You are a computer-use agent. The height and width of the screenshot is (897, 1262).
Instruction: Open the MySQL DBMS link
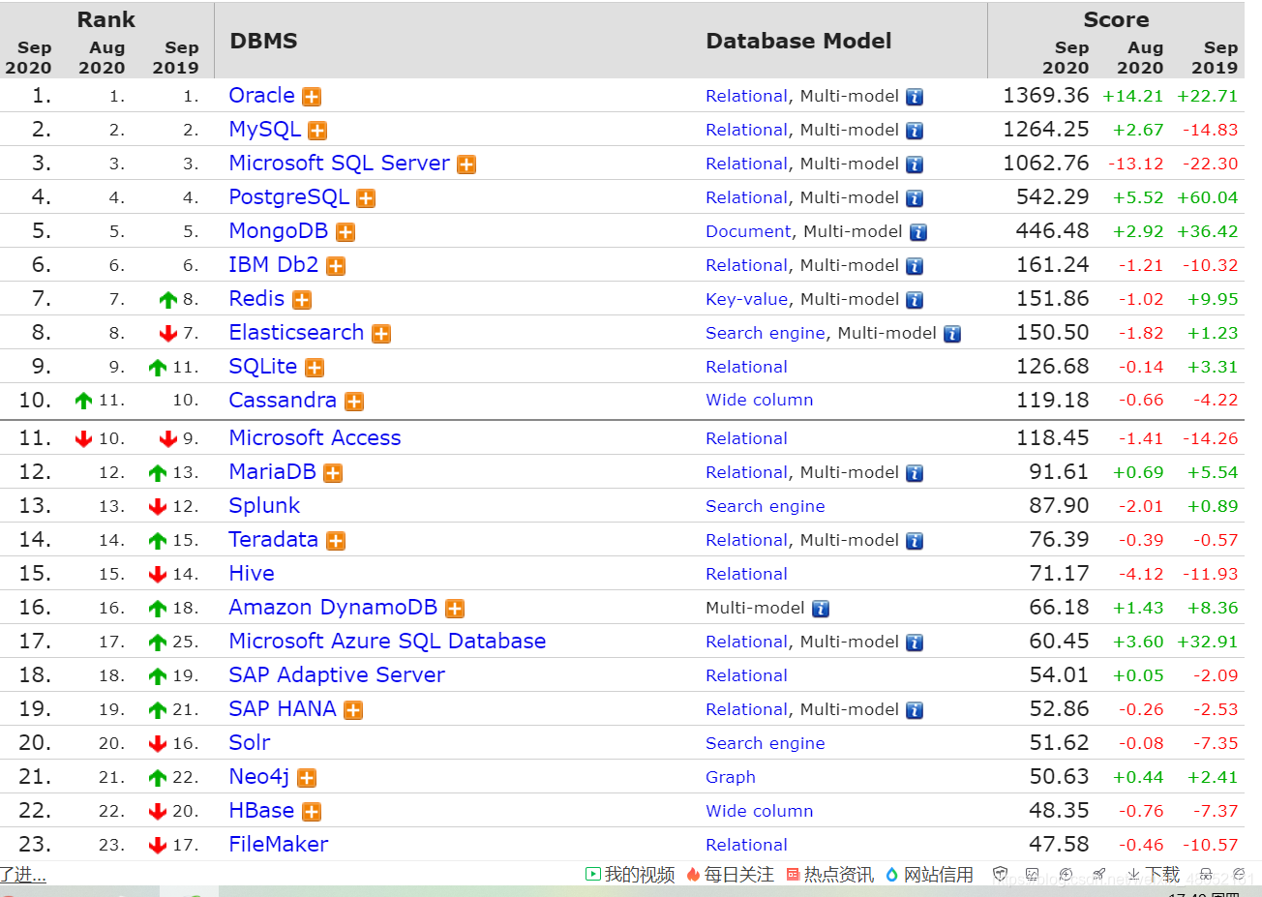(264, 130)
